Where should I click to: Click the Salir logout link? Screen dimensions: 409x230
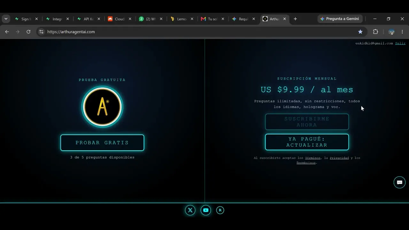400,43
